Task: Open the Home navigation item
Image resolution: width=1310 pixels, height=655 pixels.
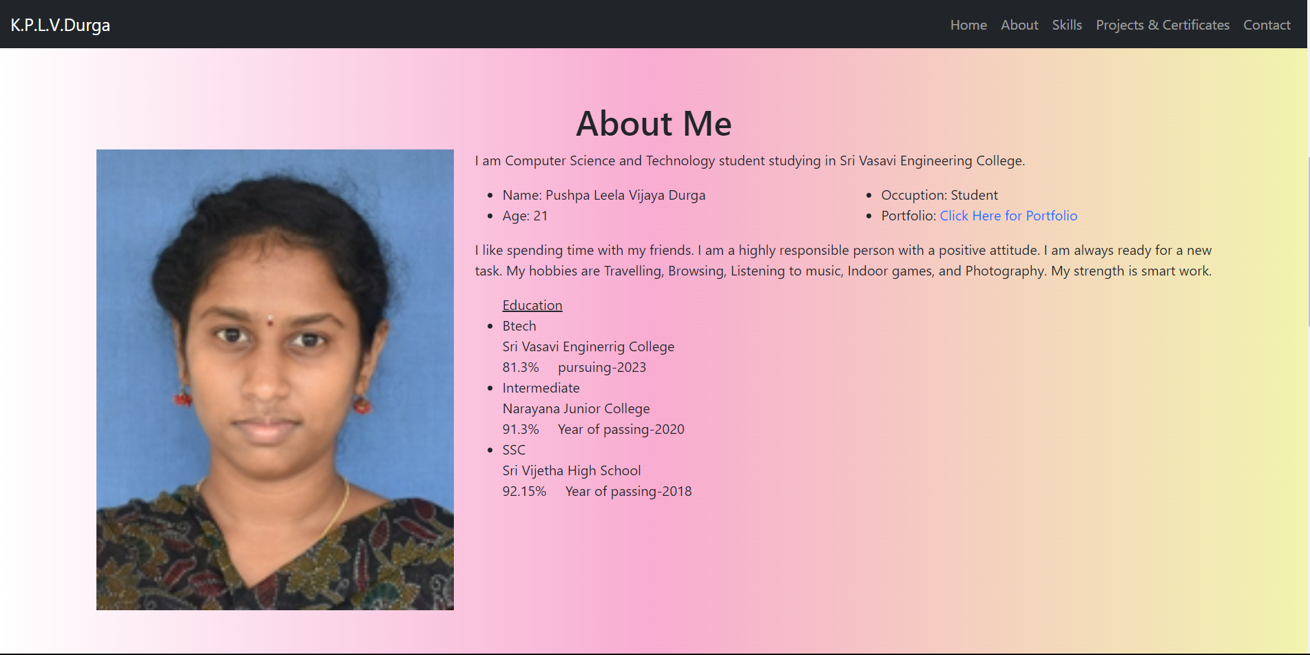Action: pyautogui.click(x=968, y=25)
